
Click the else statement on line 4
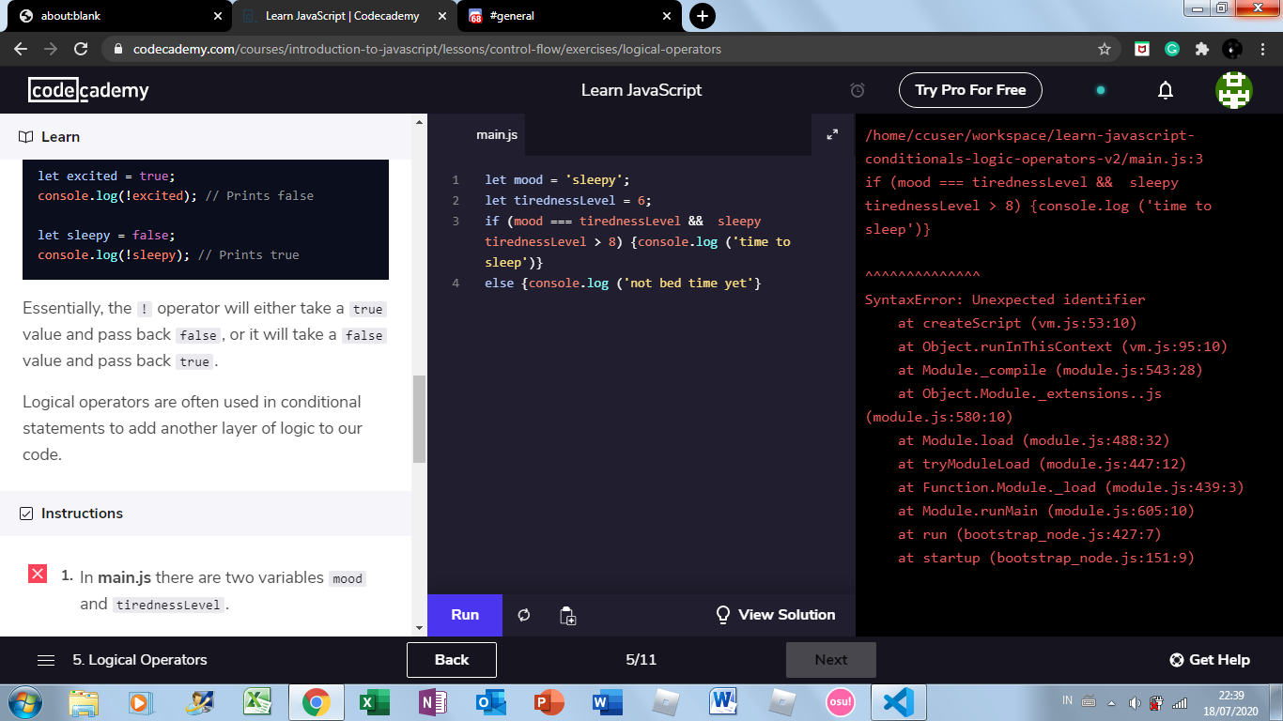(x=623, y=283)
